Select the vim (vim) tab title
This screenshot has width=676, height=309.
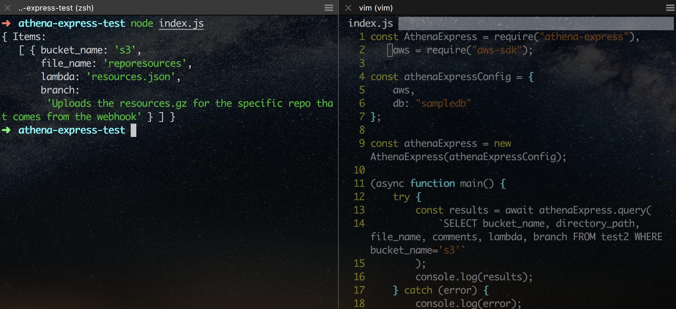point(376,8)
